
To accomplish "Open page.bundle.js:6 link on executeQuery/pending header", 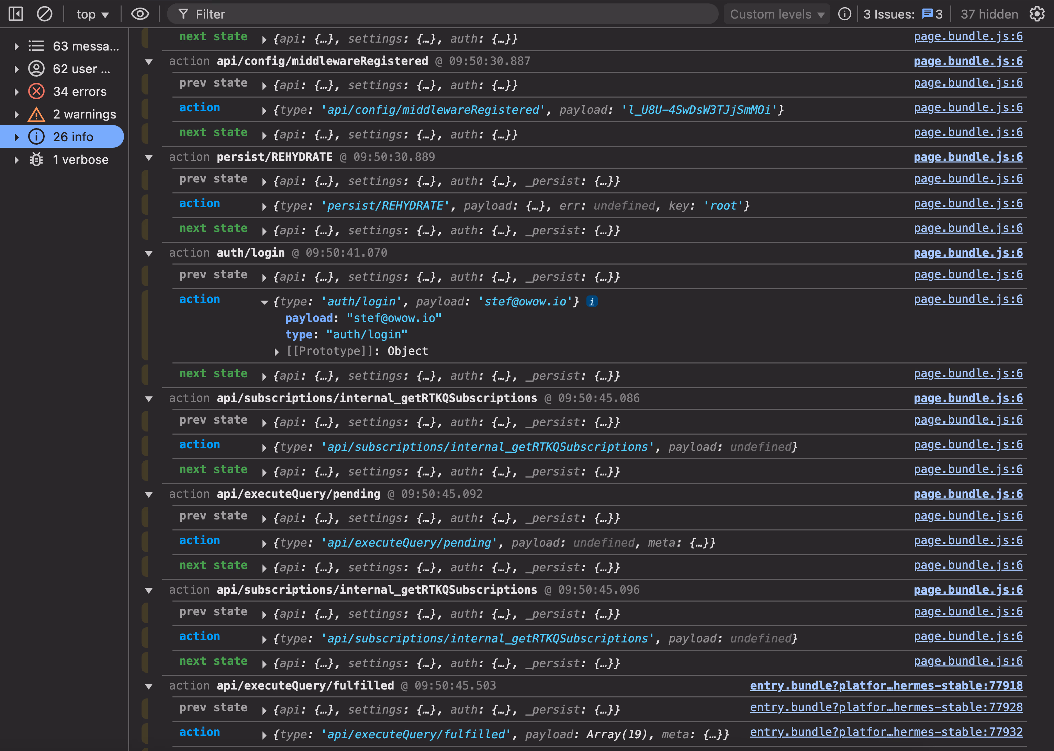I will click(x=968, y=494).
